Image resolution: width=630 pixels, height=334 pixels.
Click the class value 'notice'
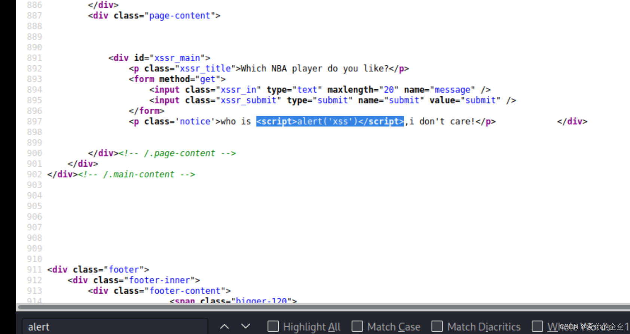pyautogui.click(x=195, y=121)
